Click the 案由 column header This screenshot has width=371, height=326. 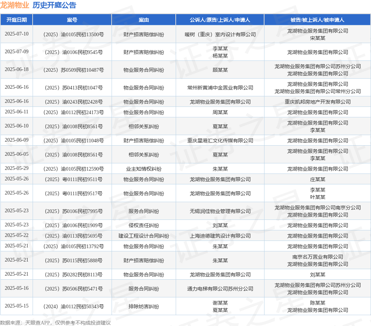[143, 20]
